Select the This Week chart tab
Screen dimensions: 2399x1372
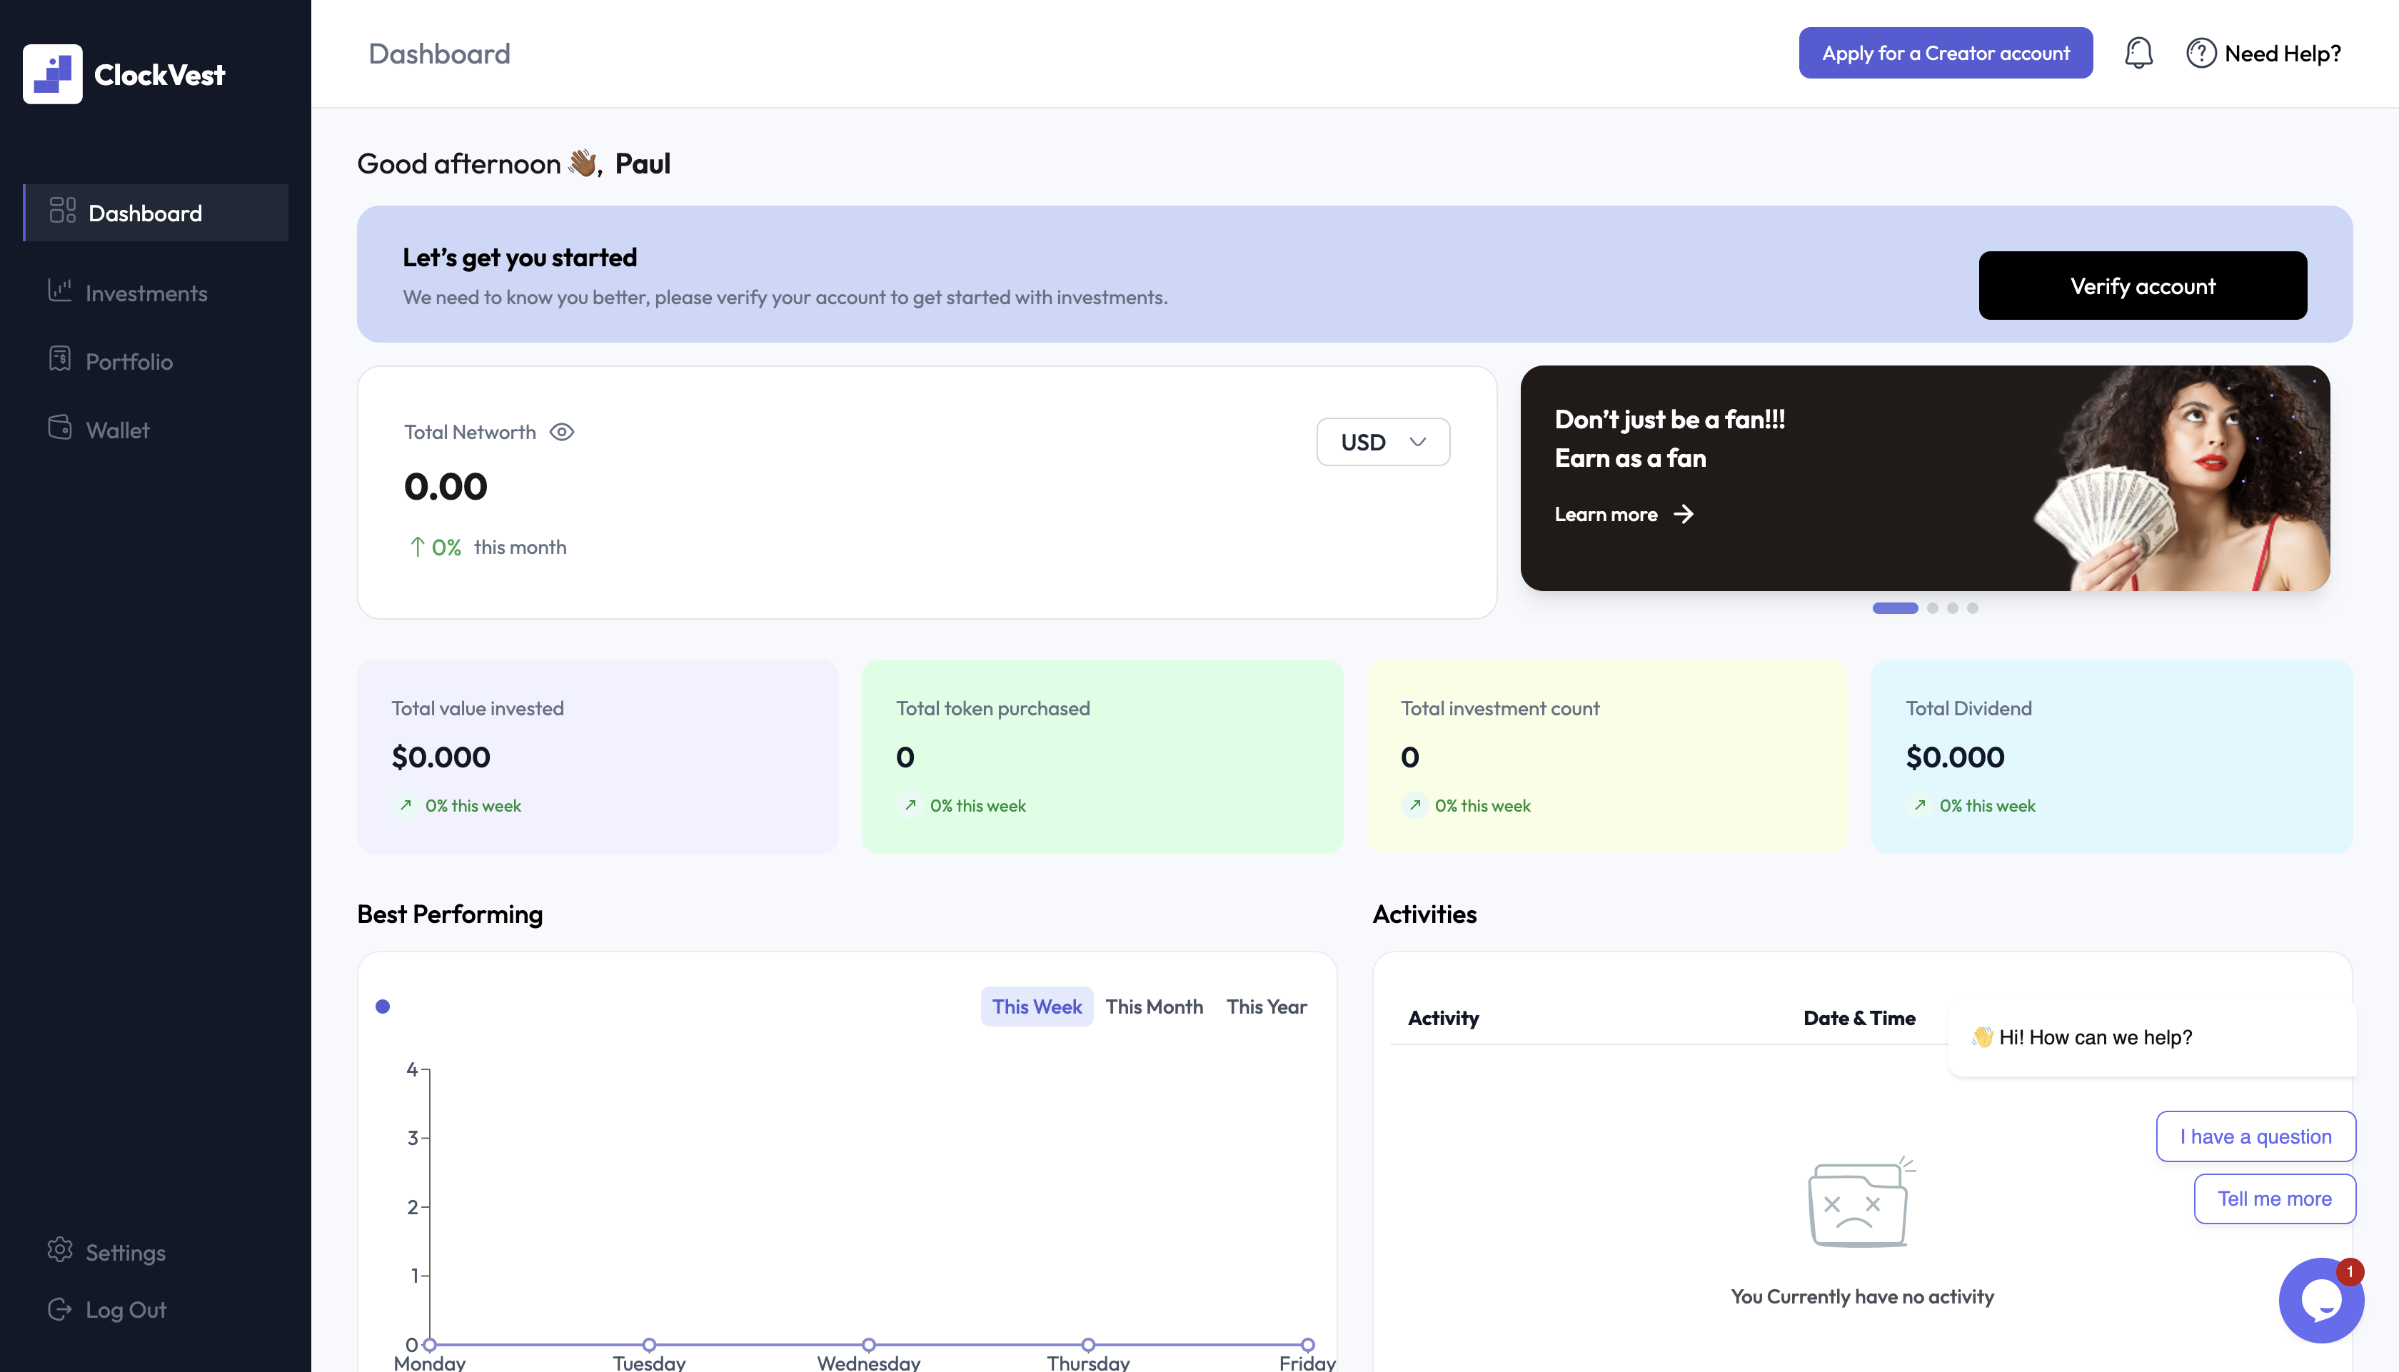(1037, 1007)
